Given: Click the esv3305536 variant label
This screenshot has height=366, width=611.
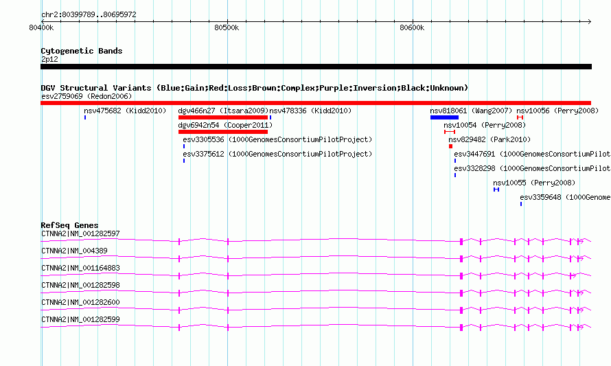Looking at the screenshot, I should (x=277, y=139).
